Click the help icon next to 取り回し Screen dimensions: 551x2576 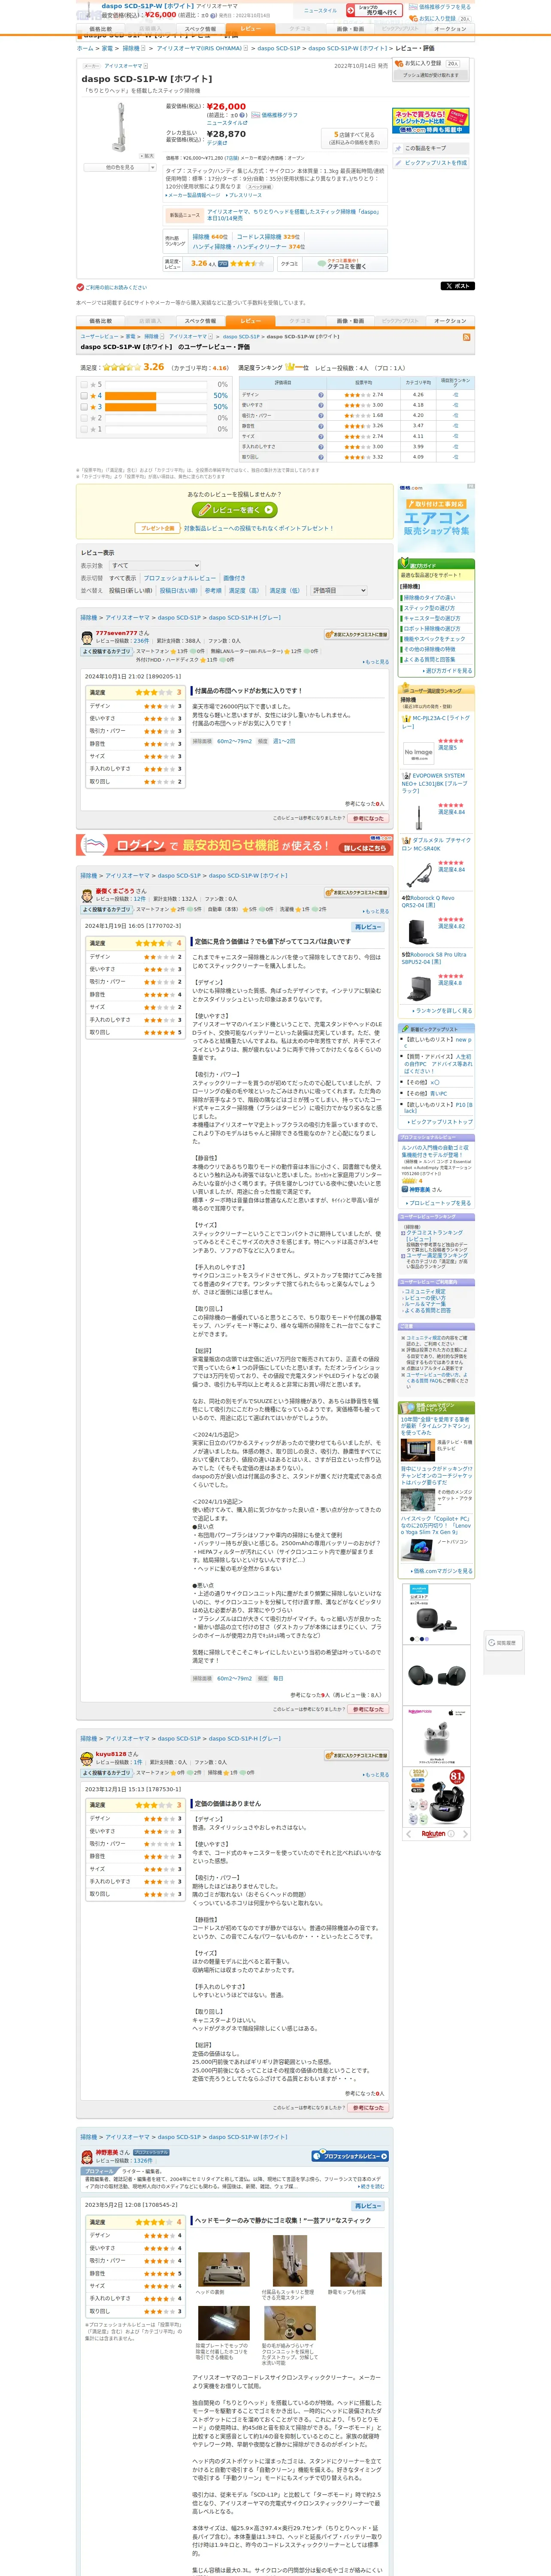(x=321, y=457)
